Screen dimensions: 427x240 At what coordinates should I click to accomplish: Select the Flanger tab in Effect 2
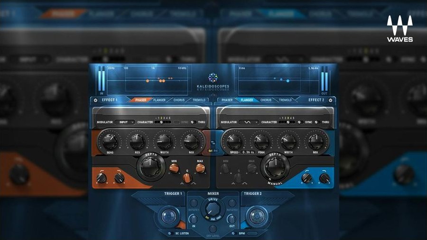[247, 100]
